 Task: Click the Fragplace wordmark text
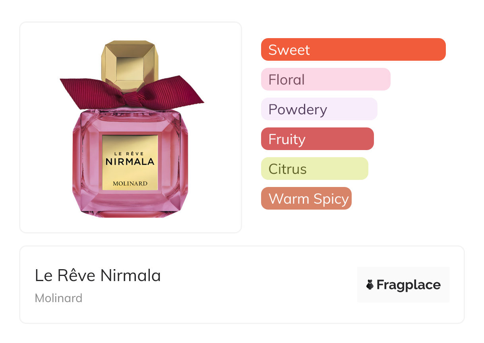(x=408, y=285)
